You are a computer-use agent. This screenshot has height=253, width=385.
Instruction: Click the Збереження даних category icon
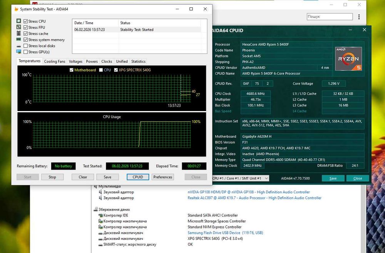coord(96,210)
